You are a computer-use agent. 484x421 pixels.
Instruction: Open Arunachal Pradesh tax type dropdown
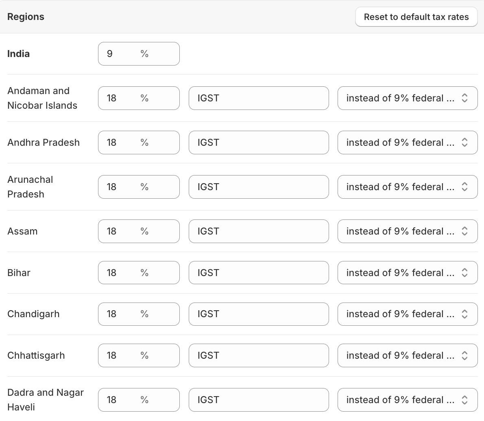tap(408, 187)
